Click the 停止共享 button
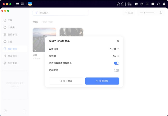 [x=66, y=81]
